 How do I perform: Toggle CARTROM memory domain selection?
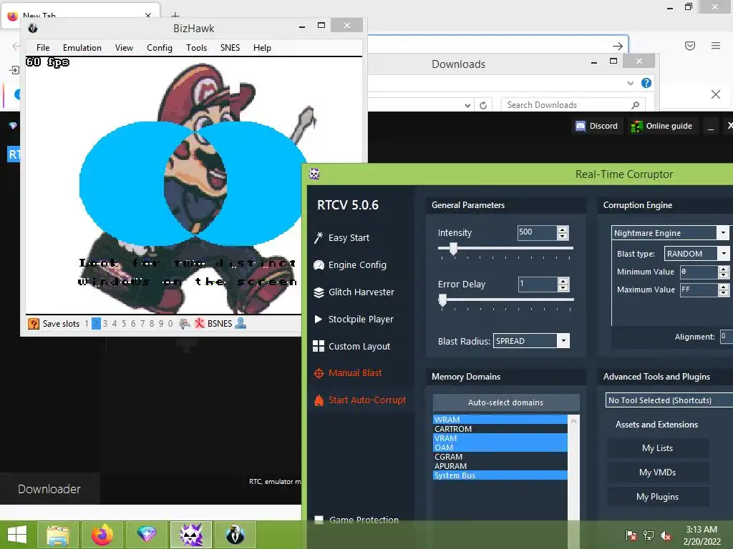[x=500, y=429]
